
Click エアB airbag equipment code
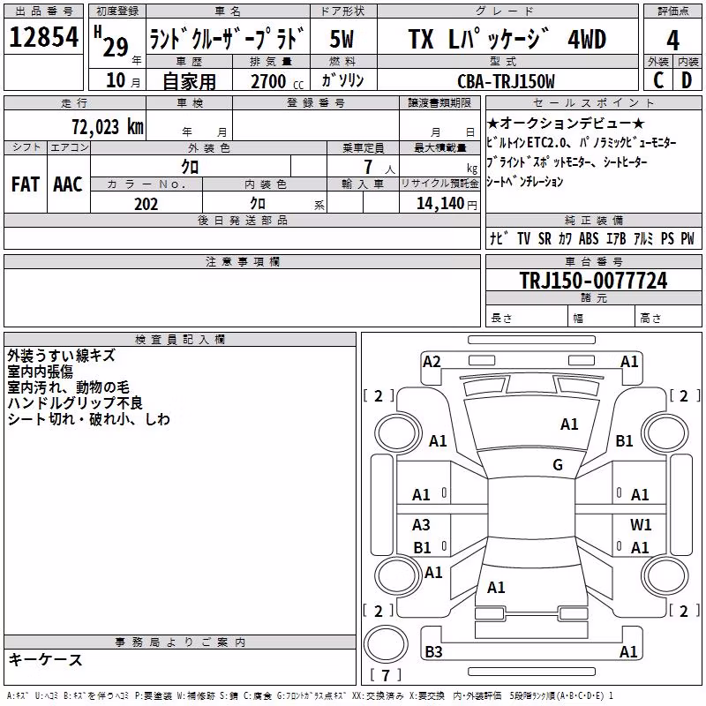(616, 238)
